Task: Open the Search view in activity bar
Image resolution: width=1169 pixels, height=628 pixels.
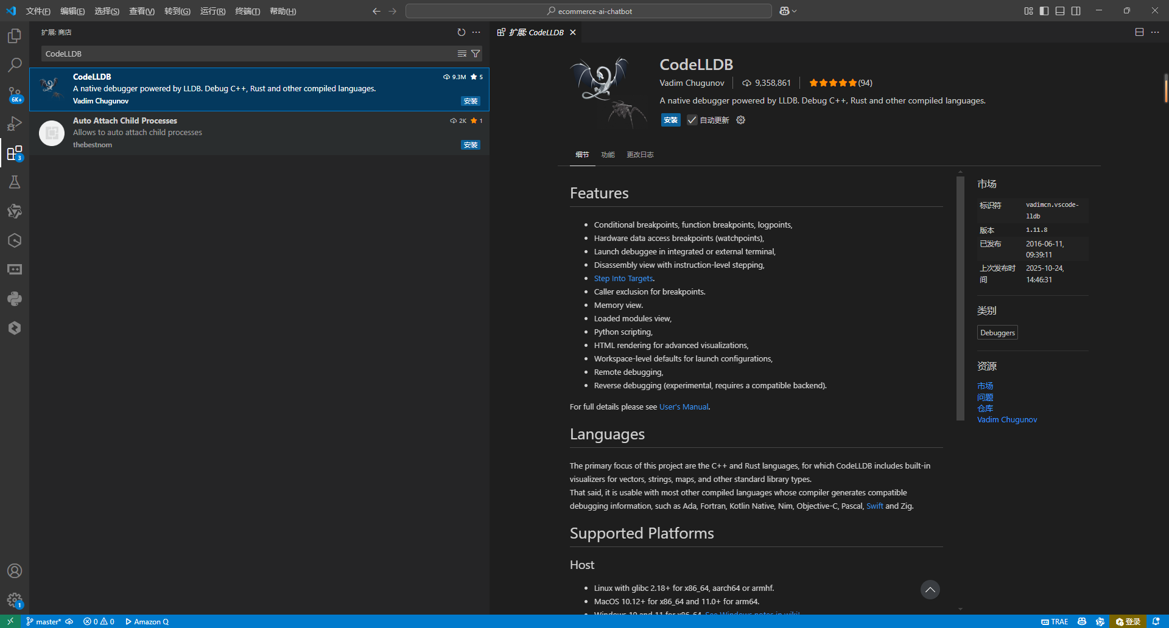Action: point(15,65)
